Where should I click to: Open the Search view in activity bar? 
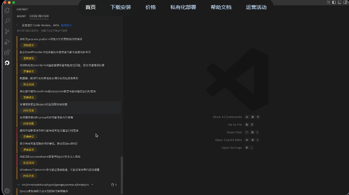[7, 21]
